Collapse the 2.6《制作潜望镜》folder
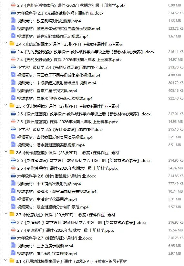Image resolution: width=184 pixels, height=266 pixels. coord(5,152)
